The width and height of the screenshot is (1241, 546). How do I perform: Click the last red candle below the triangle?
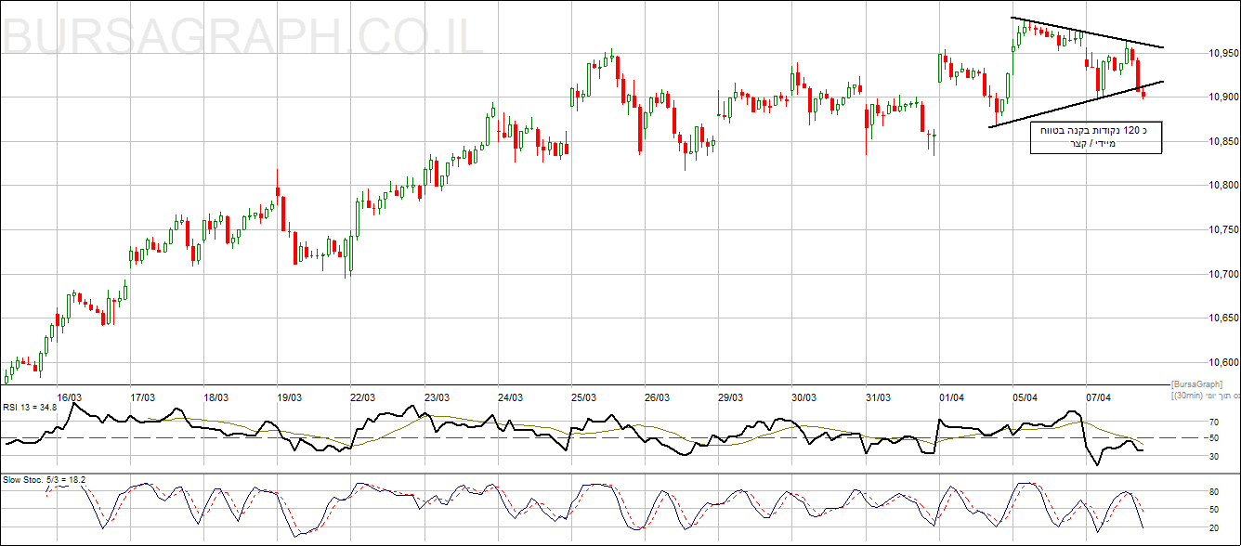1143,94
